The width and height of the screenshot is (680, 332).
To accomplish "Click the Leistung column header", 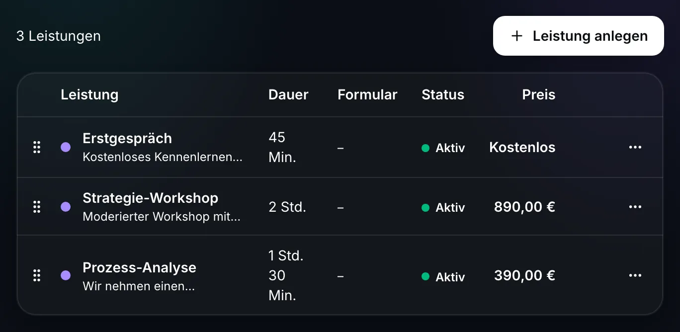I will (x=89, y=95).
